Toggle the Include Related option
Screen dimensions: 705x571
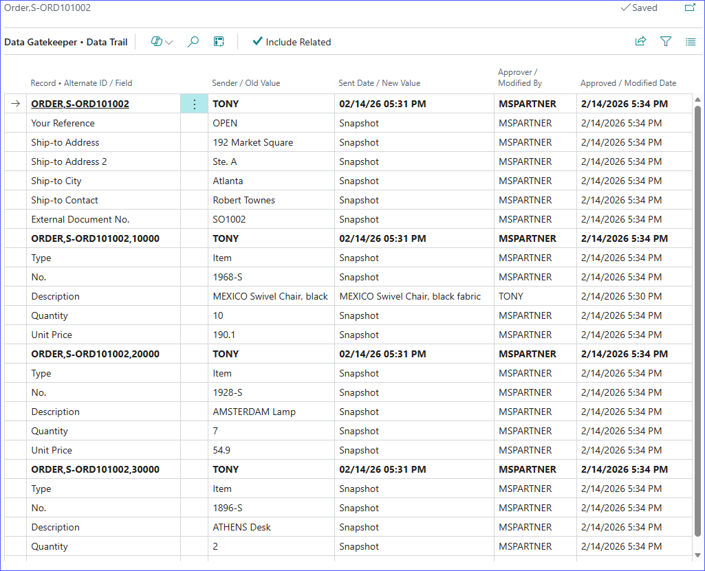coord(292,42)
